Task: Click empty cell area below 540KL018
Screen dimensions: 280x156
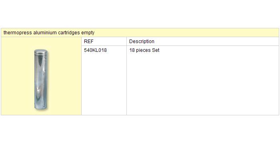Action: pos(104,84)
